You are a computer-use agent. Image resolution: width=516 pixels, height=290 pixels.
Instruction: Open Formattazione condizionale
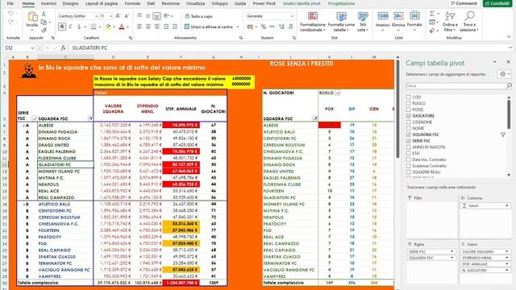coord(313,22)
